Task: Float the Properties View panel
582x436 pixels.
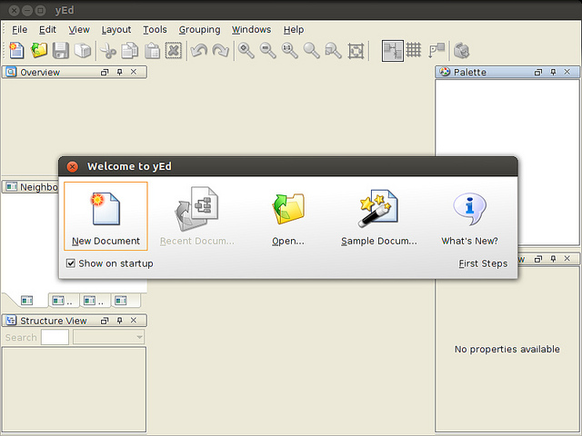Action: [538, 259]
